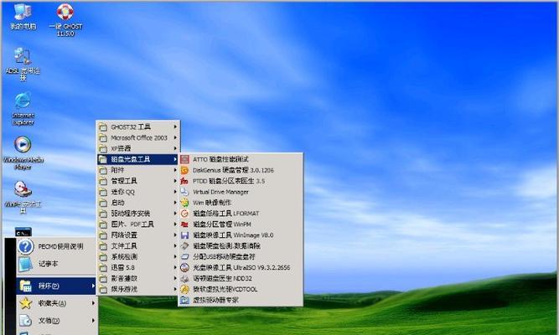Viewport: 559px width, 335px height.
Task: Expand the GHOST32 工具 folder arrow
Action: [x=175, y=126]
